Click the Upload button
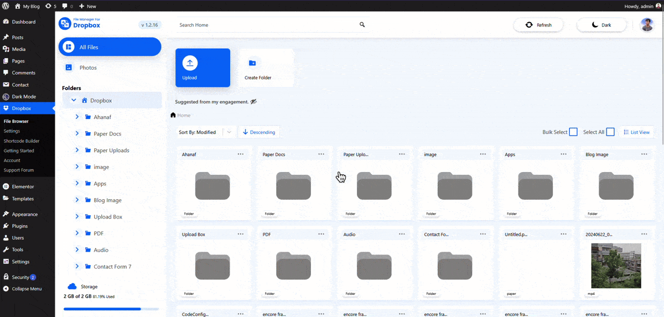 [x=203, y=67]
